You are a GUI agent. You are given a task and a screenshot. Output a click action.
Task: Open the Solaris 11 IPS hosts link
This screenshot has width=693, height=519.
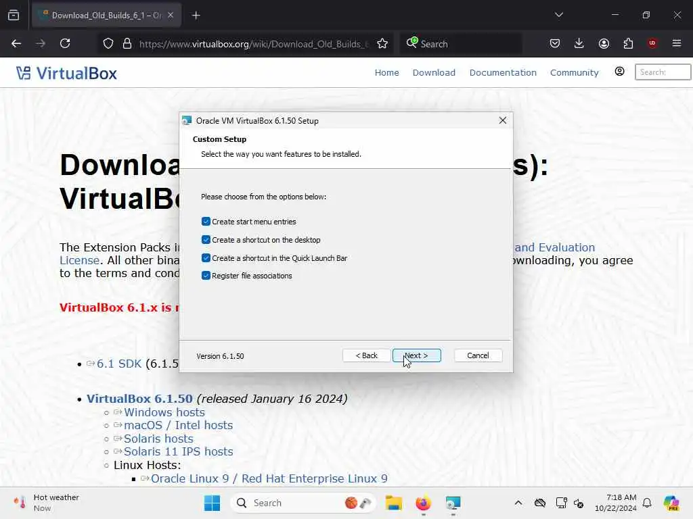(178, 452)
